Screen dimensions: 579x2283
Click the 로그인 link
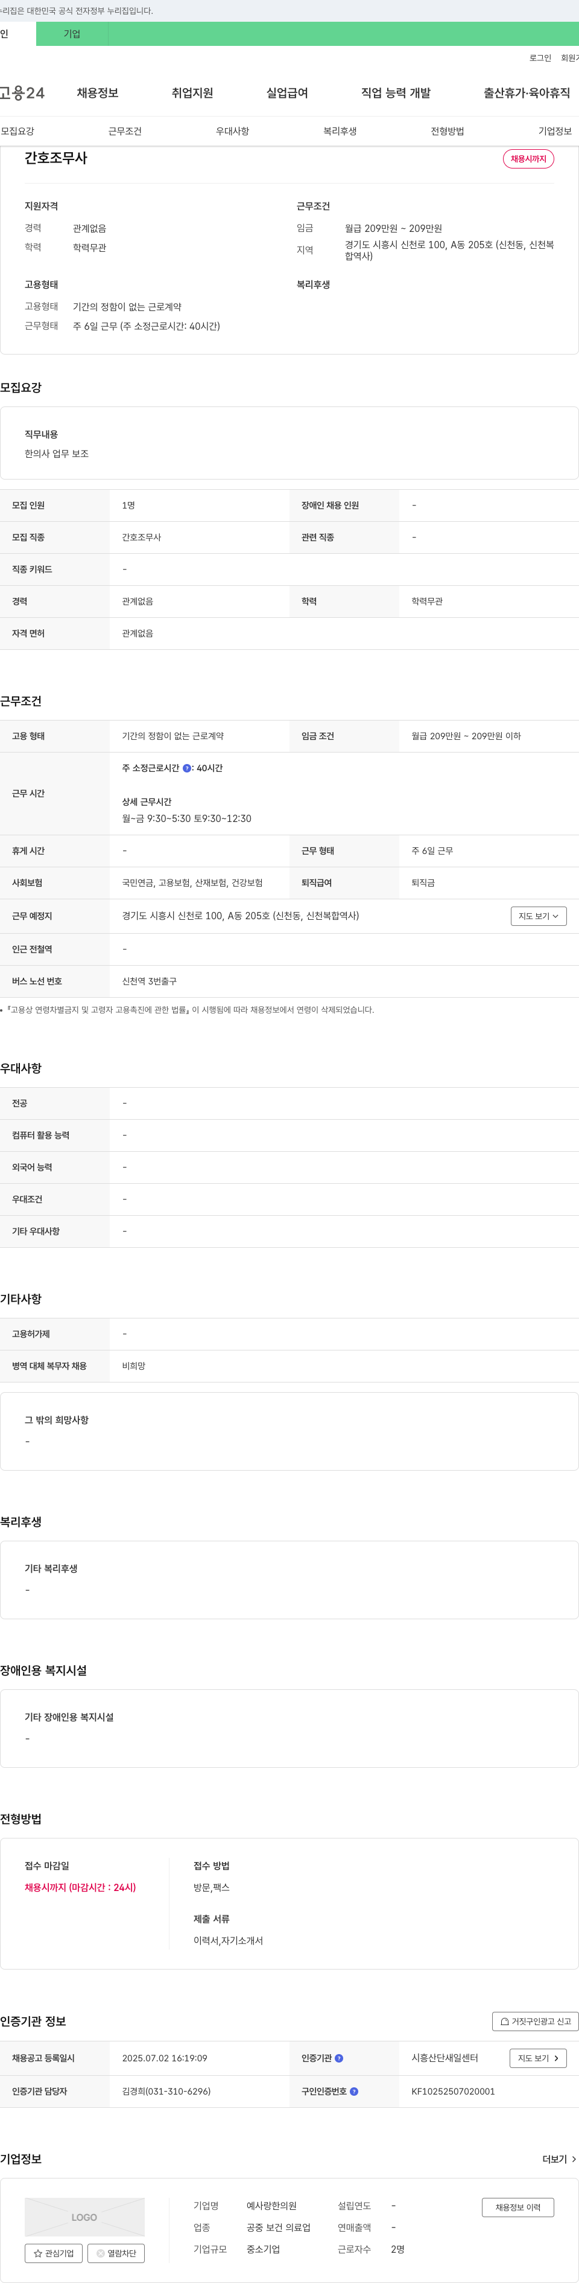point(540,59)
